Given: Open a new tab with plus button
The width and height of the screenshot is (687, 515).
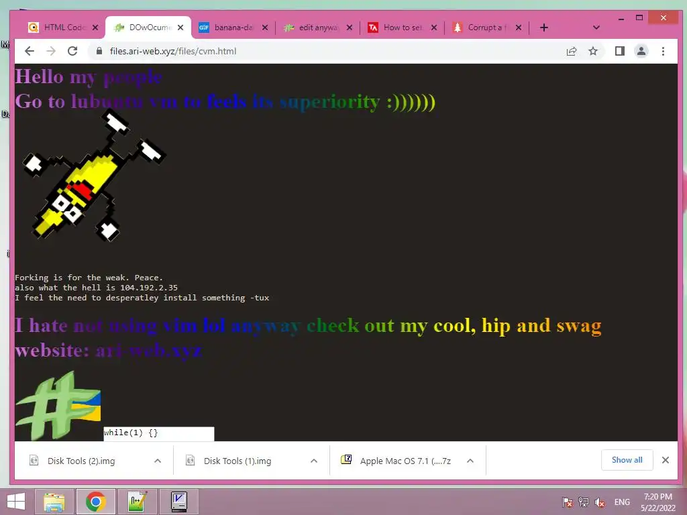Looking at the screenshot, I should 543,27.
